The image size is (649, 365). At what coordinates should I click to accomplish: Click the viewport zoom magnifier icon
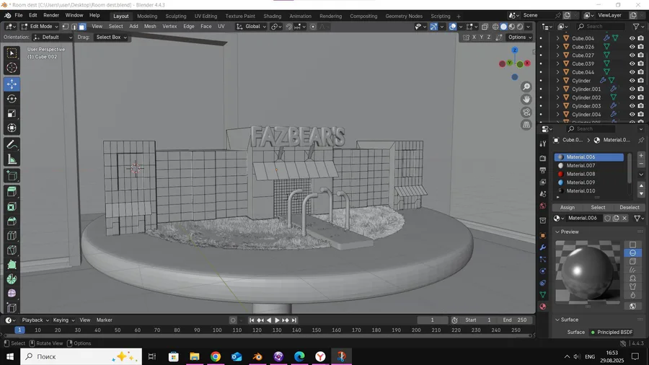[x=526, y=87]
